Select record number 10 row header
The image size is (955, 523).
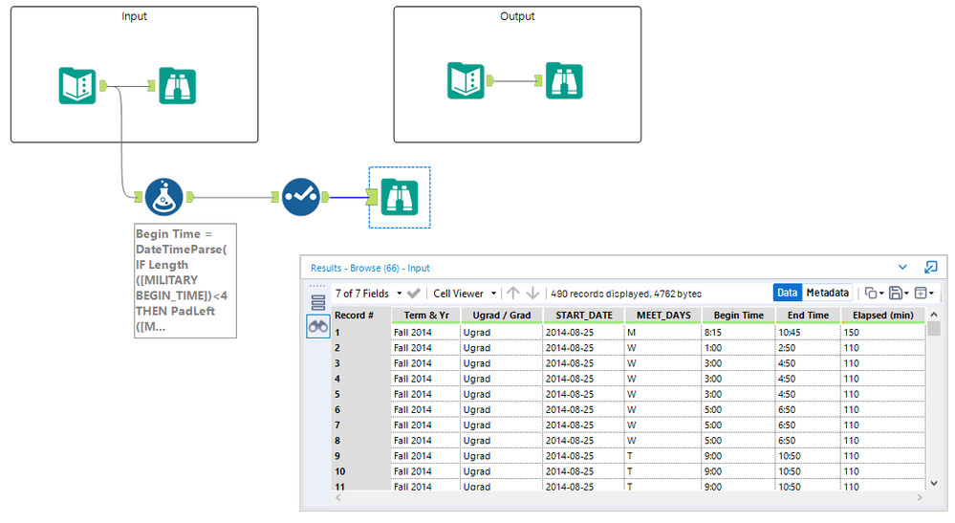click(360, 471)
